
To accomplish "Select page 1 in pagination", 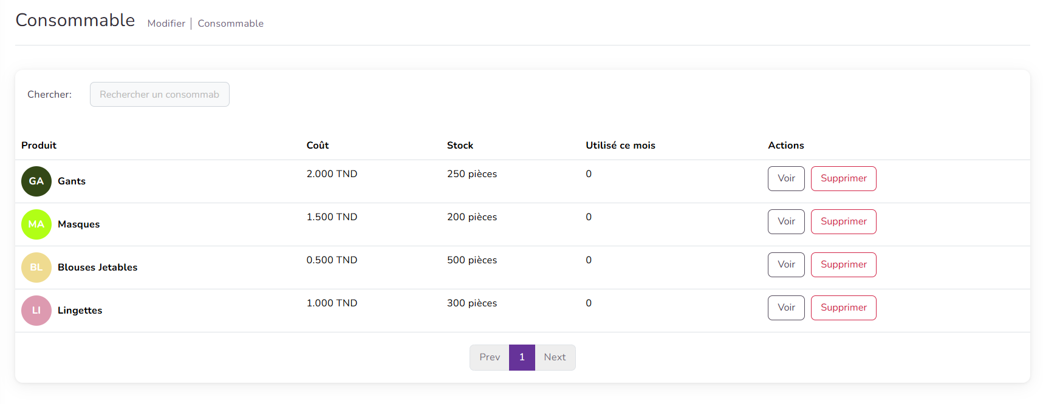I will click(x=522, y=357).
